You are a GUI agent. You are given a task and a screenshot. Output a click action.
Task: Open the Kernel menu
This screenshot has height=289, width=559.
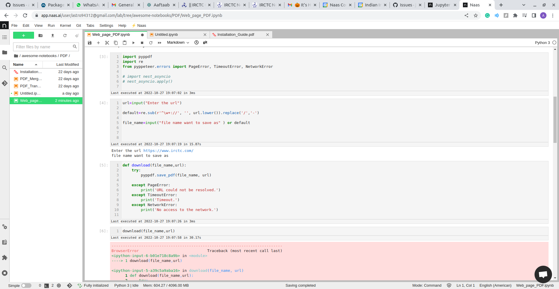(65, 26)
